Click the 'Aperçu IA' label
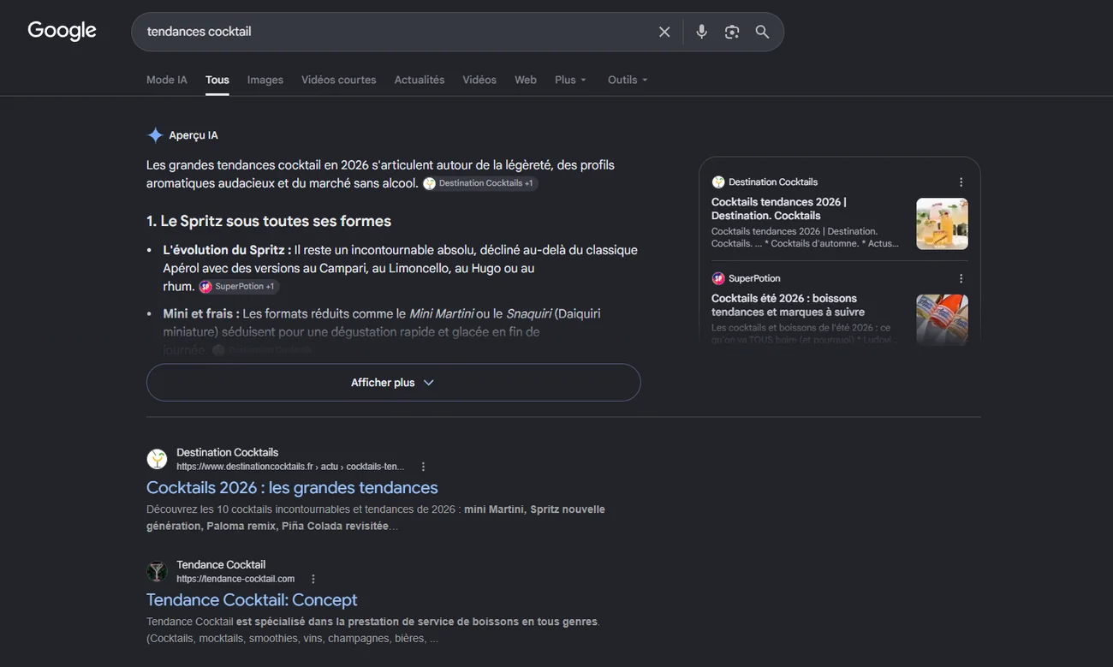The height and width of the screenshot is (667, 1113). [193, 135]
